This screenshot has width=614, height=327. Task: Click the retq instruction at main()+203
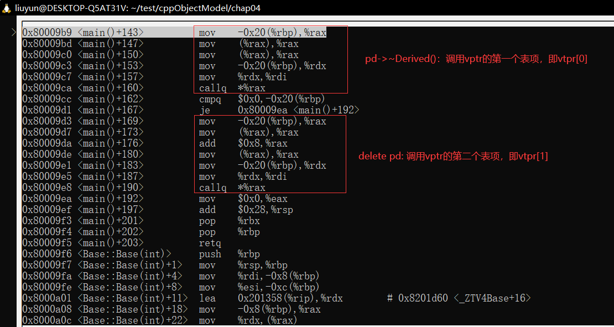click(210, 243)
